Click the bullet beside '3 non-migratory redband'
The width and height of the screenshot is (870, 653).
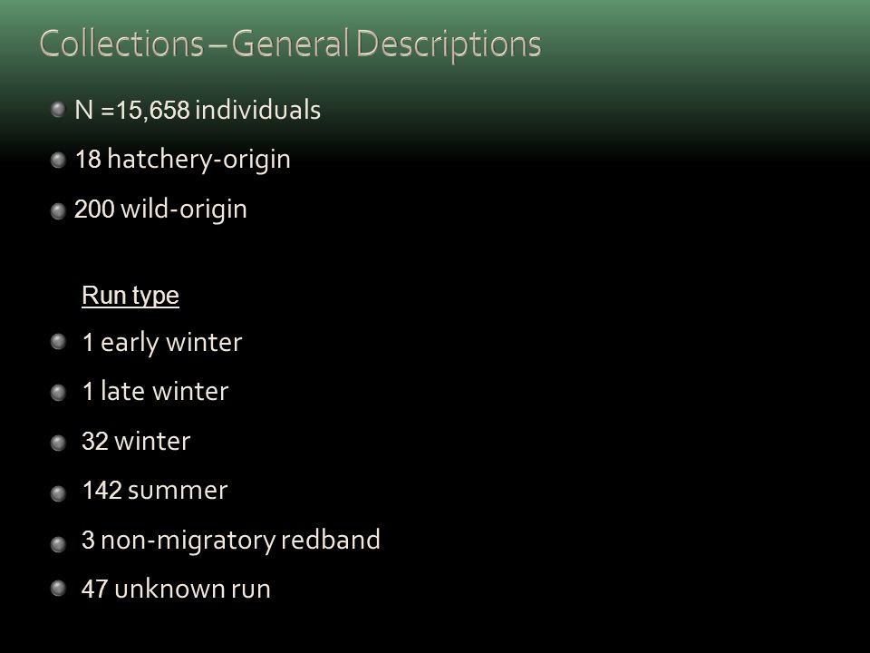point(58,543)
